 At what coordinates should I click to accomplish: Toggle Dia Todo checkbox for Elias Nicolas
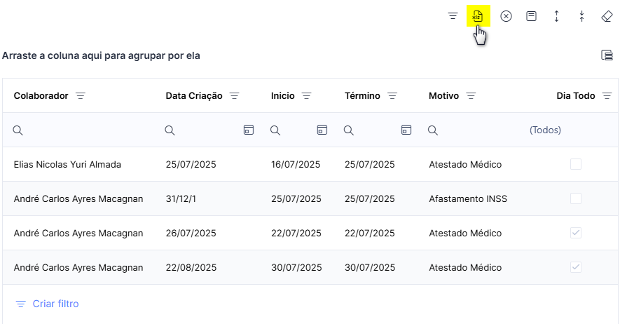tap(576, 164)
